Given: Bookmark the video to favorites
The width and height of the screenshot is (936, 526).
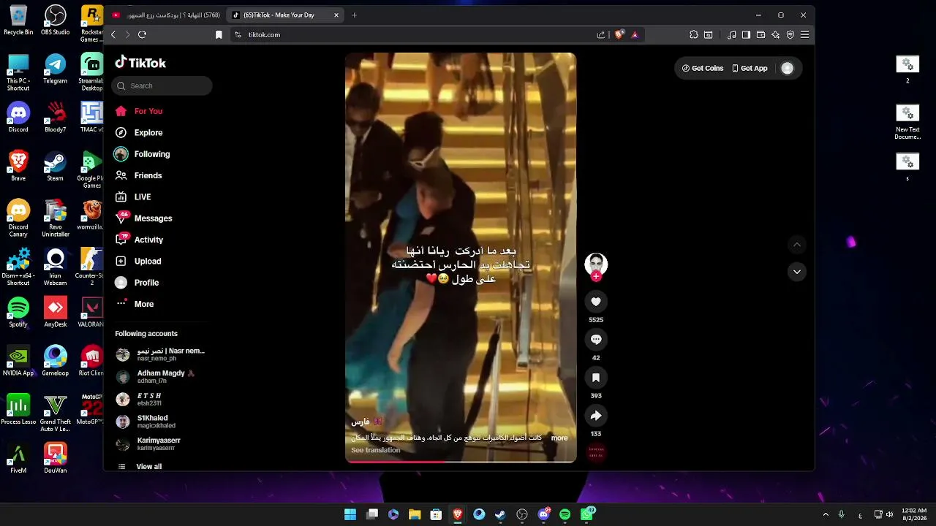Looking at the screenshot, I should [596, 378].
